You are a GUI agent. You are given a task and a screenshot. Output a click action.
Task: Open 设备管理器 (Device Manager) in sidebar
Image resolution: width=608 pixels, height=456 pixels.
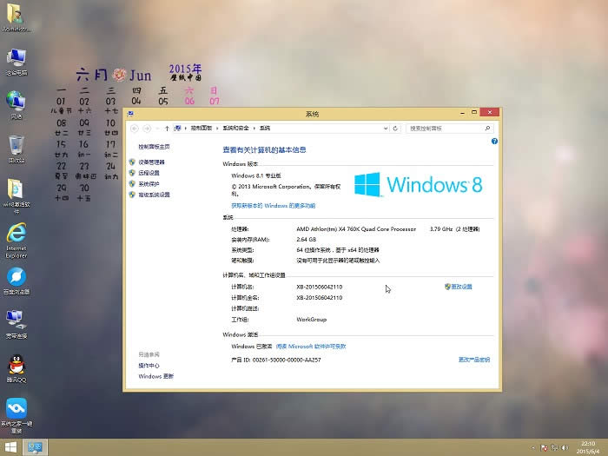(x=151, y=162)
